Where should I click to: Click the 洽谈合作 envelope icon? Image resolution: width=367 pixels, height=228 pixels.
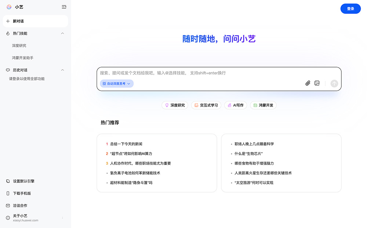point(8,206)
